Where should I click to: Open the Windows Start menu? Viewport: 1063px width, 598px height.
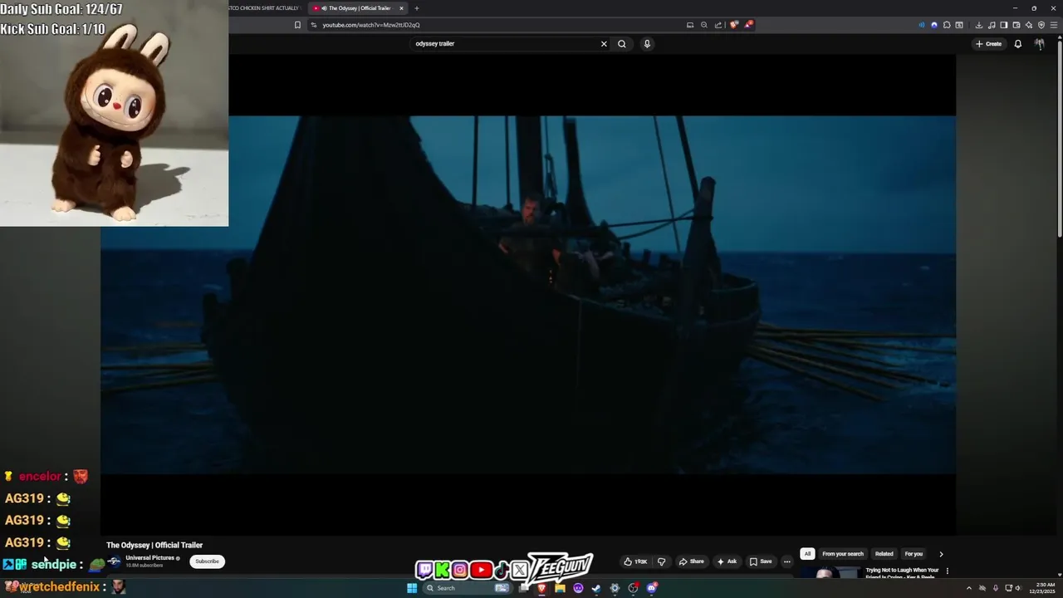(412, 588)
